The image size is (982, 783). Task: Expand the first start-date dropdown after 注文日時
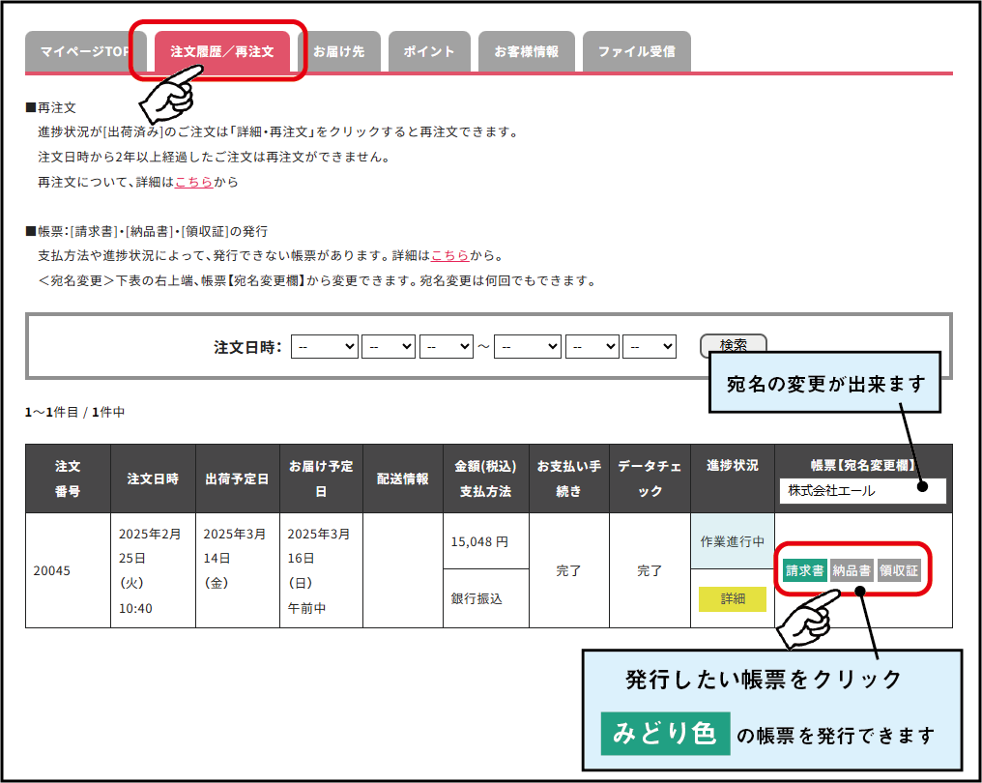tap(325, 346)
